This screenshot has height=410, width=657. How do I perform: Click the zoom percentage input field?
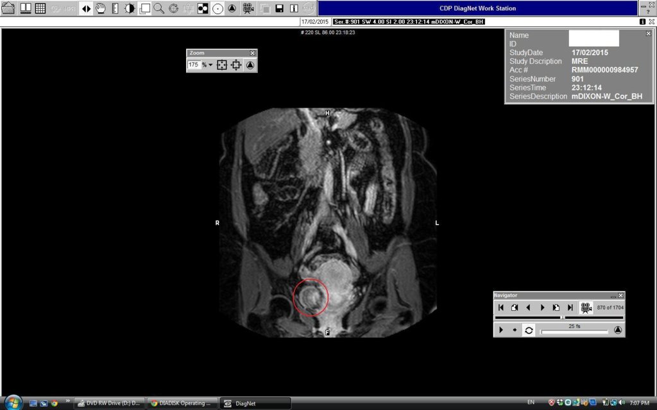193,65
